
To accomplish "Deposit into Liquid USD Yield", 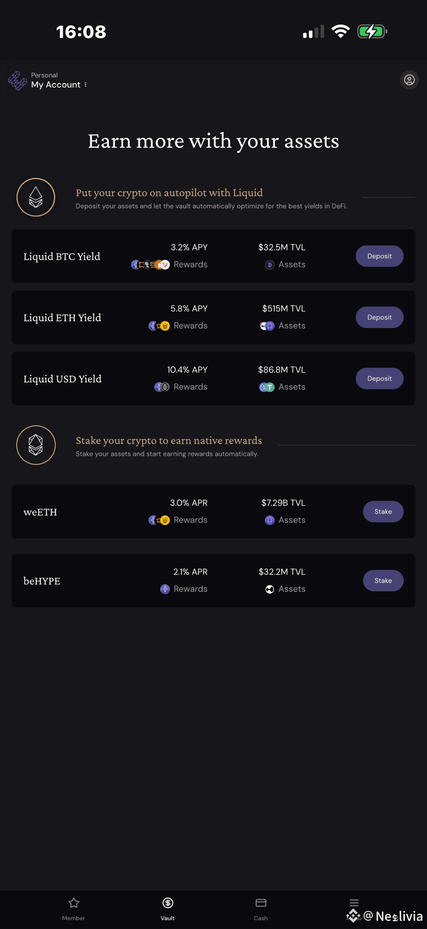I will coord(380,378).
